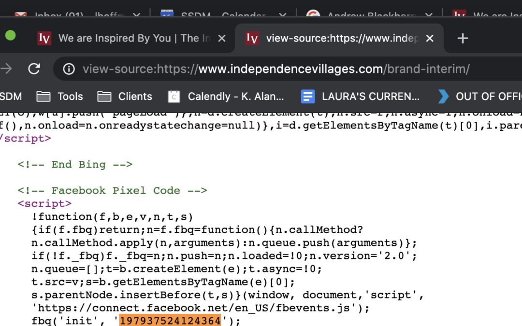Close the "We are Inspired By You" tab

point(222,38)
